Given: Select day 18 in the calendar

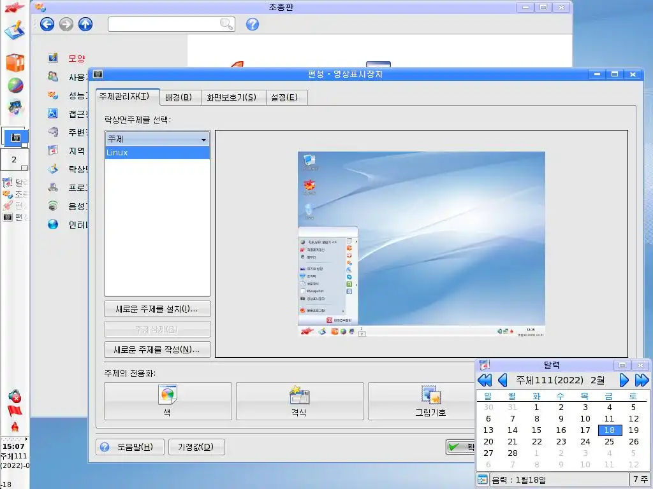Looking at the screenshot, I should [x=610, y=430].
